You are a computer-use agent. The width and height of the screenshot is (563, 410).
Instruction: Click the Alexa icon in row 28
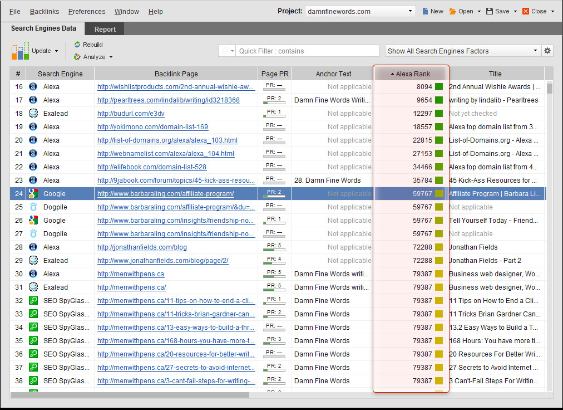[33, 247]
